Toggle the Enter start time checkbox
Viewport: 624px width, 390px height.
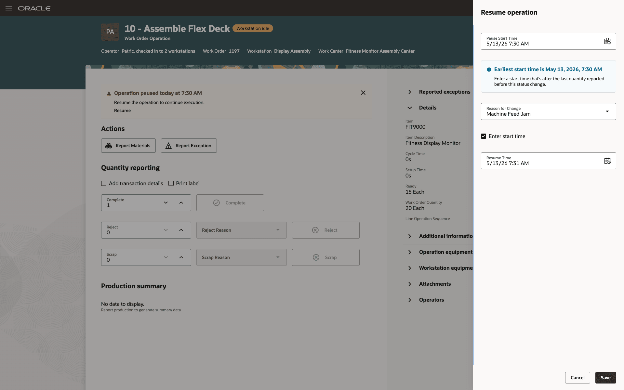pyautogui.click(x=484, y=136)
